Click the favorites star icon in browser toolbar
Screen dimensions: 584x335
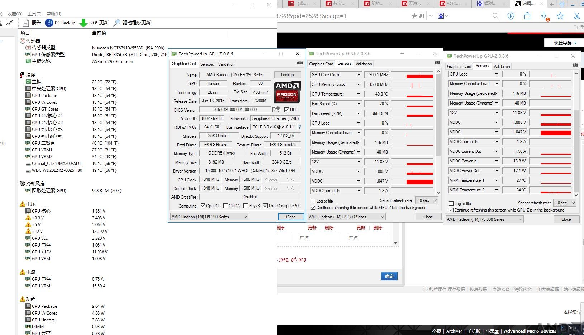coord(560,16)
